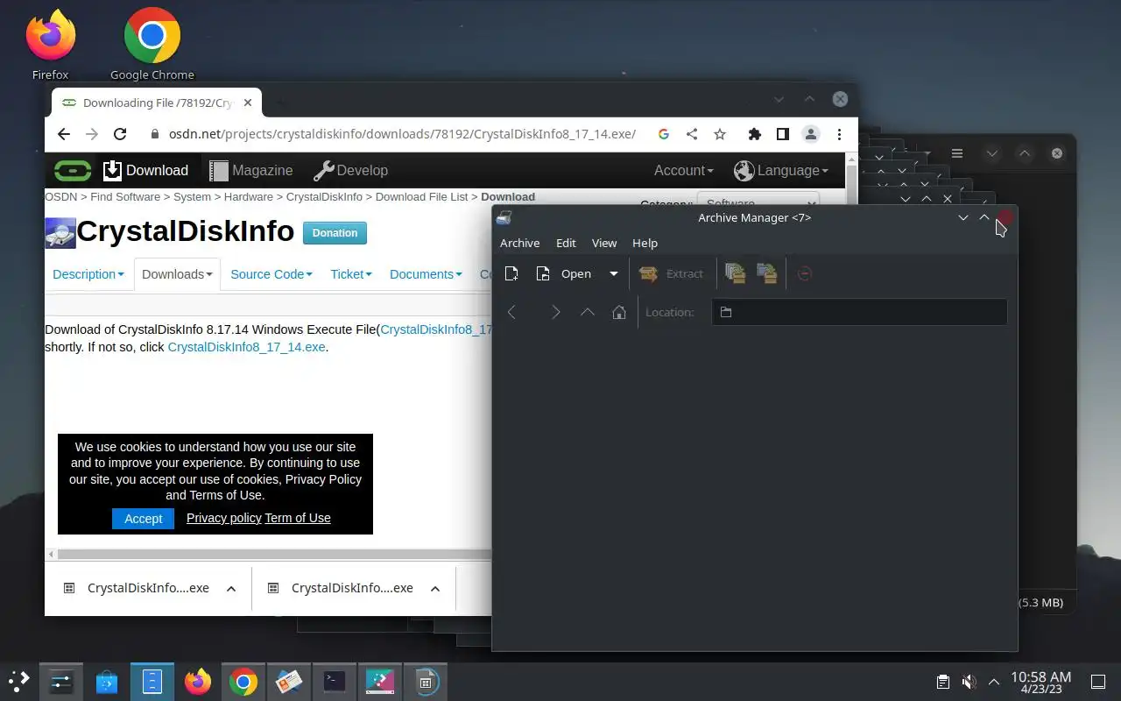This screenshot has width=1121, height=701.
Task: Select the Downloading File browser tab
Action: (x=156, y=103)
